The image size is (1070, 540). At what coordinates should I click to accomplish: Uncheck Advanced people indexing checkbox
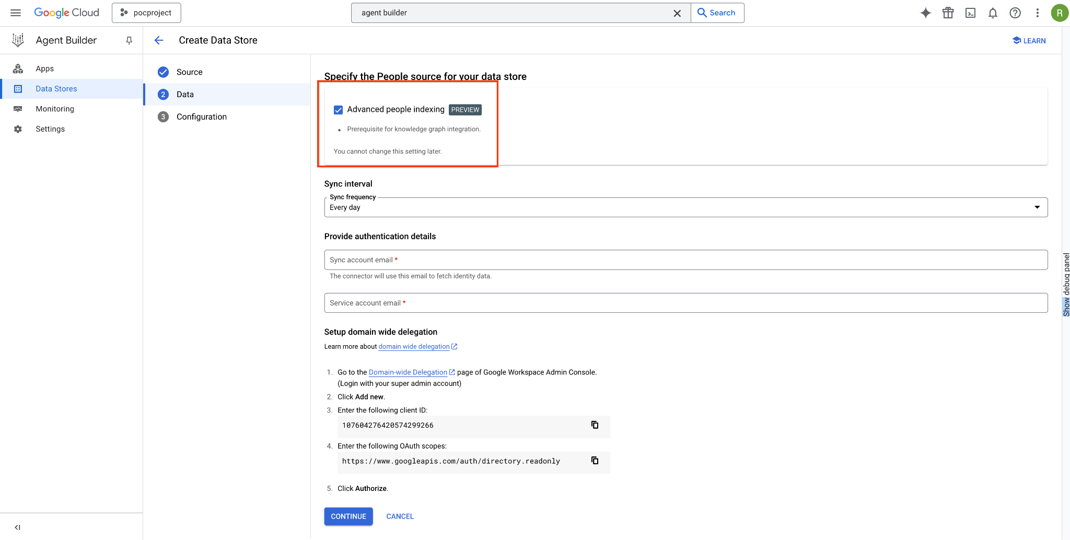tap(338, 110)
